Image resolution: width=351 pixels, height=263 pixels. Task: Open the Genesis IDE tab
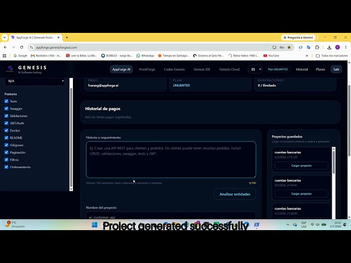click(x=202, y=70)
